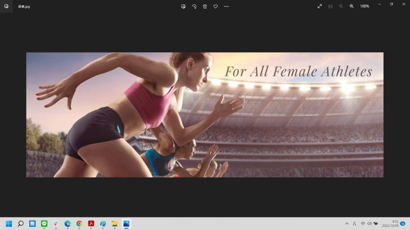
Task: Click the displayed athletes banner image
Action: tap(205, 115)
